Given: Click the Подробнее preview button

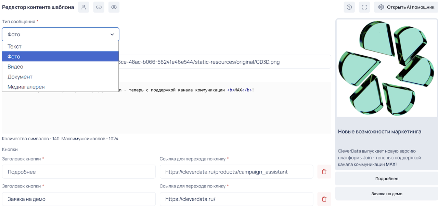Looking at the screenshot, I should pos(387,179).
